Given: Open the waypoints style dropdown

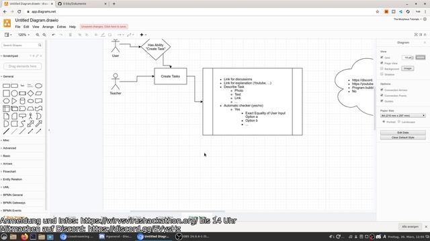Looking at the screenshot, I should point(130,35).
